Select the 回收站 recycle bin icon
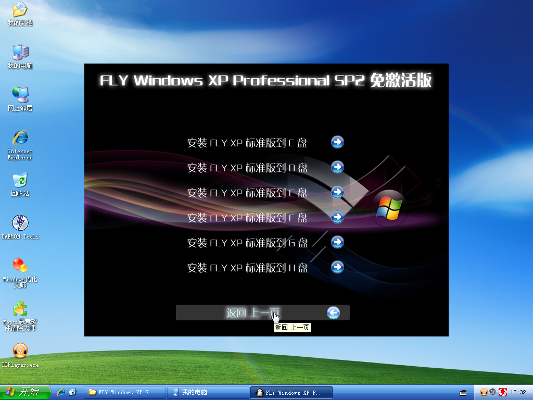The height and width of the screenshot is (400, 533). tap(20, 185)
